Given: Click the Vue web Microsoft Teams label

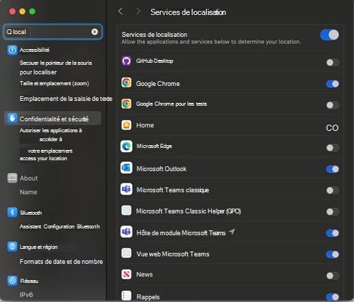Looking at the screenshot, I should [173, 254].
